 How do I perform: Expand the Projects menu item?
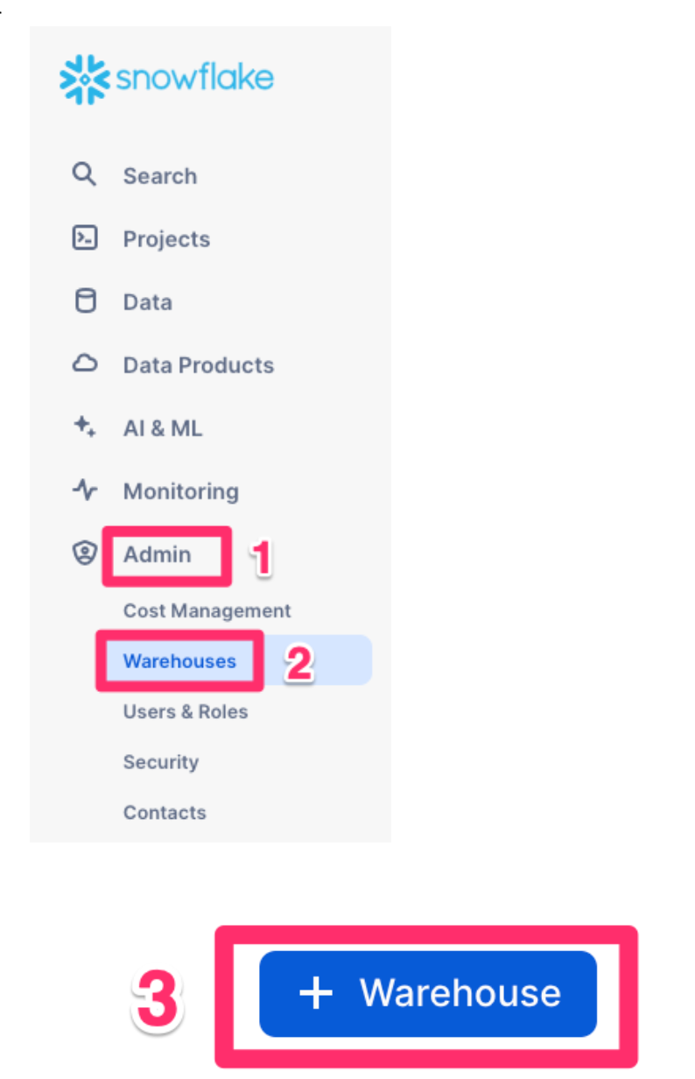pyautogui.click(x=166, y=239)
